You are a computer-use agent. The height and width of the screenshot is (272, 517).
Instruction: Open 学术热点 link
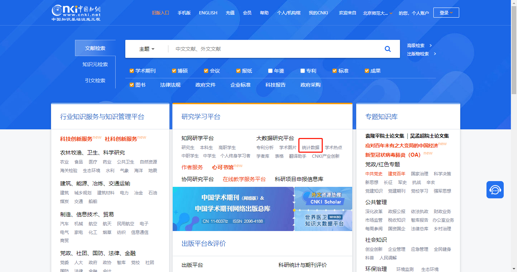[x=334, y=147]
